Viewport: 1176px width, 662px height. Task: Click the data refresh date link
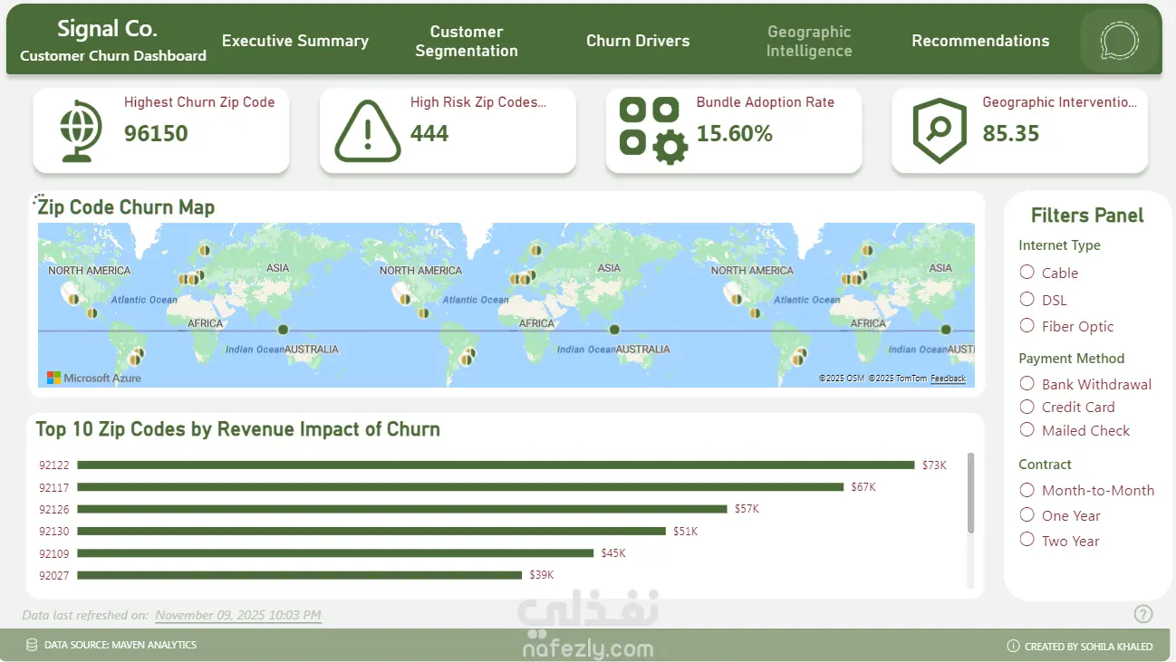[x=237, y=615]
